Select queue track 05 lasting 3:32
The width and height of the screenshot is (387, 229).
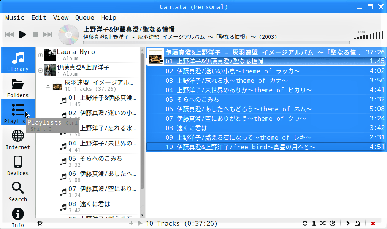point(266,99)
